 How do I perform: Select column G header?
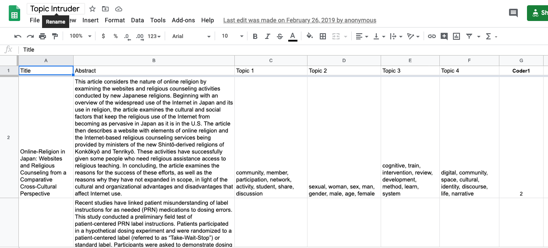pos(521,60)
